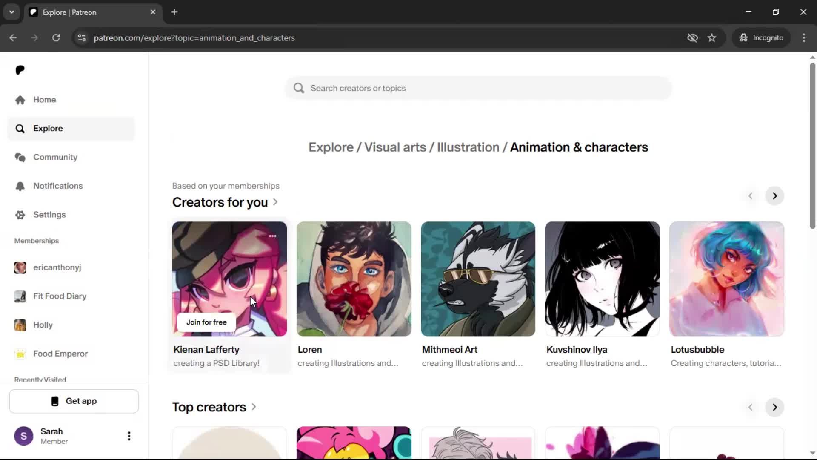Open the Food Emperor membership
Screen dimensions: 817x460
click(71, 354)
